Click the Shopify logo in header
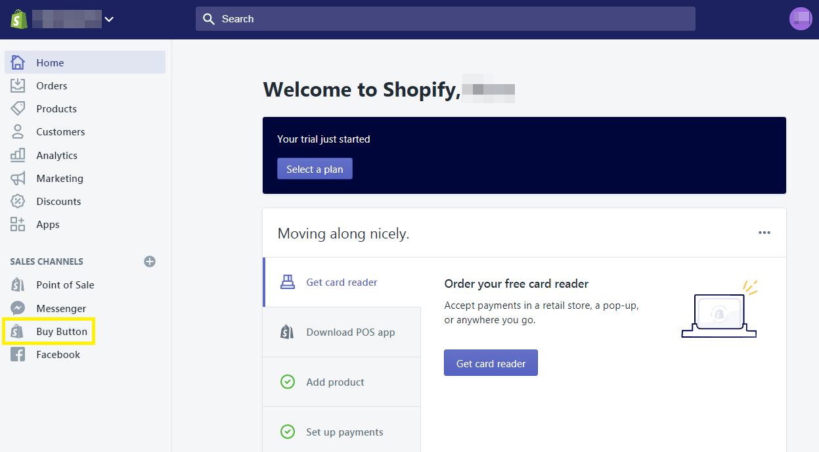Viewport: 819px width, 452px height. [x=18, y=19]
